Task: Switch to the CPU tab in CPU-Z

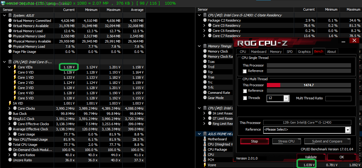Action: (x=243, y=51)
